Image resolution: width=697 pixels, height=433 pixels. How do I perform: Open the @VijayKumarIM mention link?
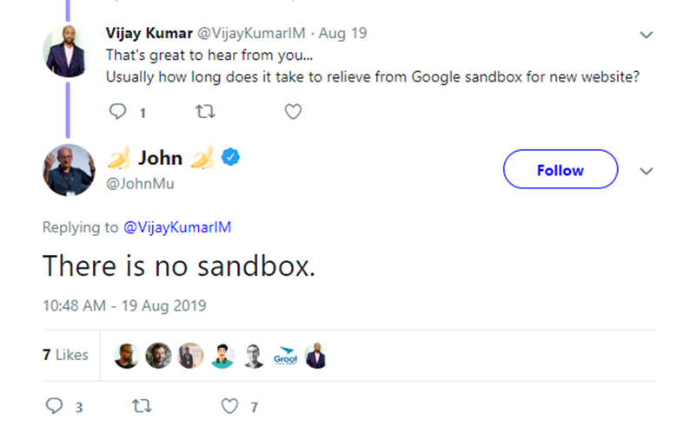[176, 227]
